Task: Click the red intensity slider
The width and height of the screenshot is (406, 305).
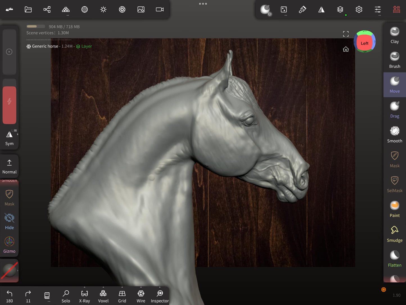Action: click(9, 105)
